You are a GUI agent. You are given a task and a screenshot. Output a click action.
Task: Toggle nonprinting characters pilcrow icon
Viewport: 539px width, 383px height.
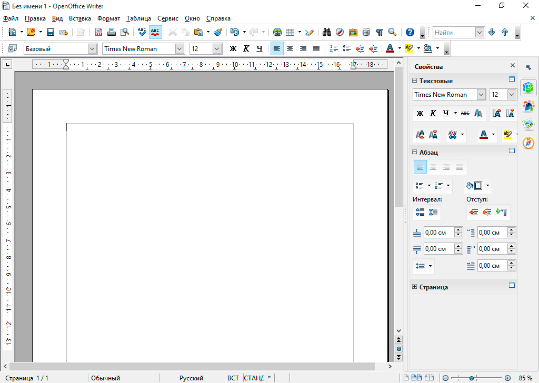point(379,32)
